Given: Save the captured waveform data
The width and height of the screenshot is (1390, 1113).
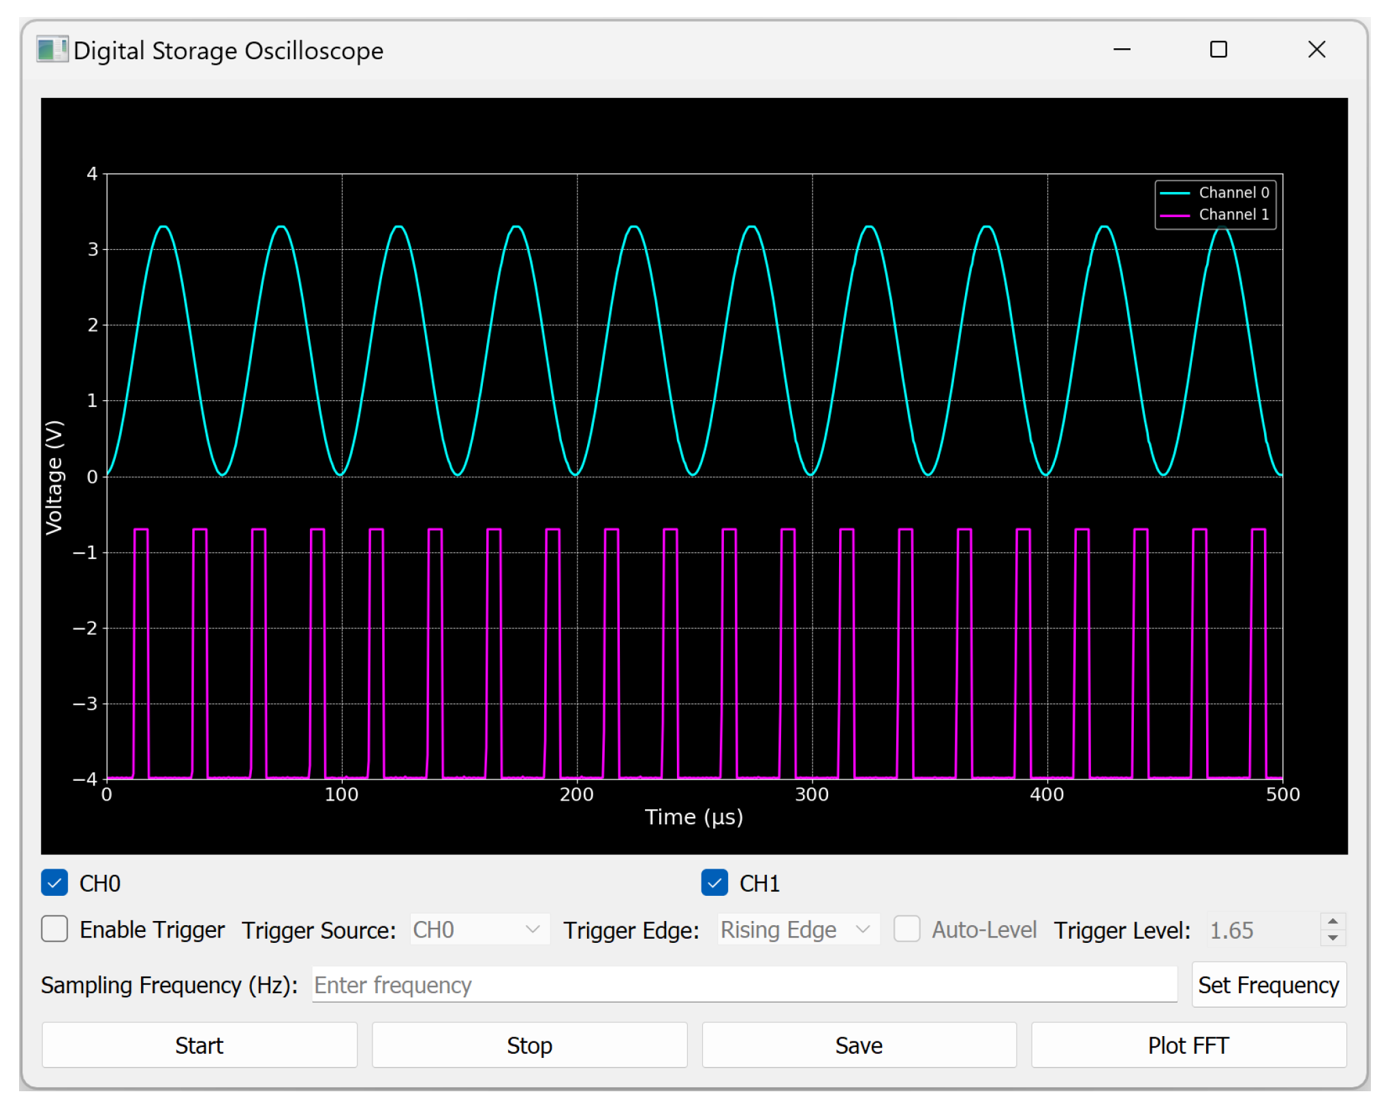Looking at the screenshot, I should pyautogui.click(x=859, y=1045).
